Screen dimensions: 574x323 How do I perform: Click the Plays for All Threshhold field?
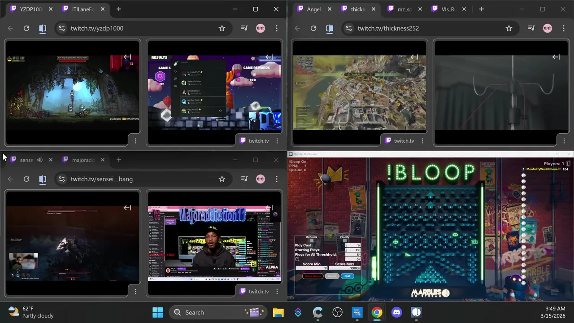[x=353, y=254]
